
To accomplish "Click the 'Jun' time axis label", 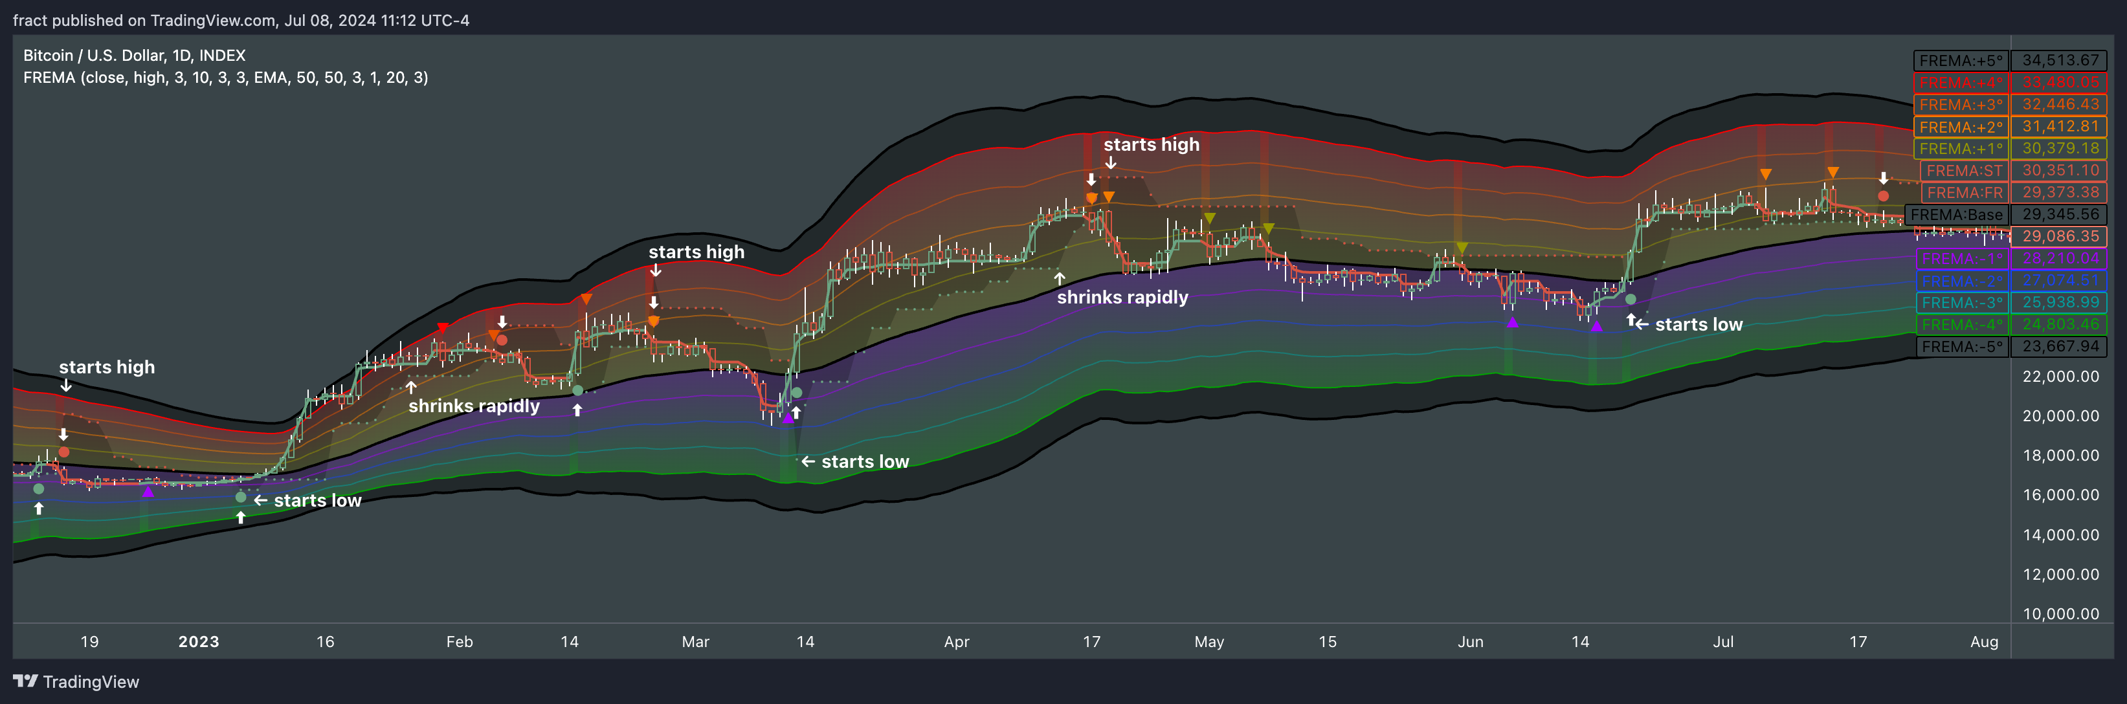I will tap(1470, 641).
